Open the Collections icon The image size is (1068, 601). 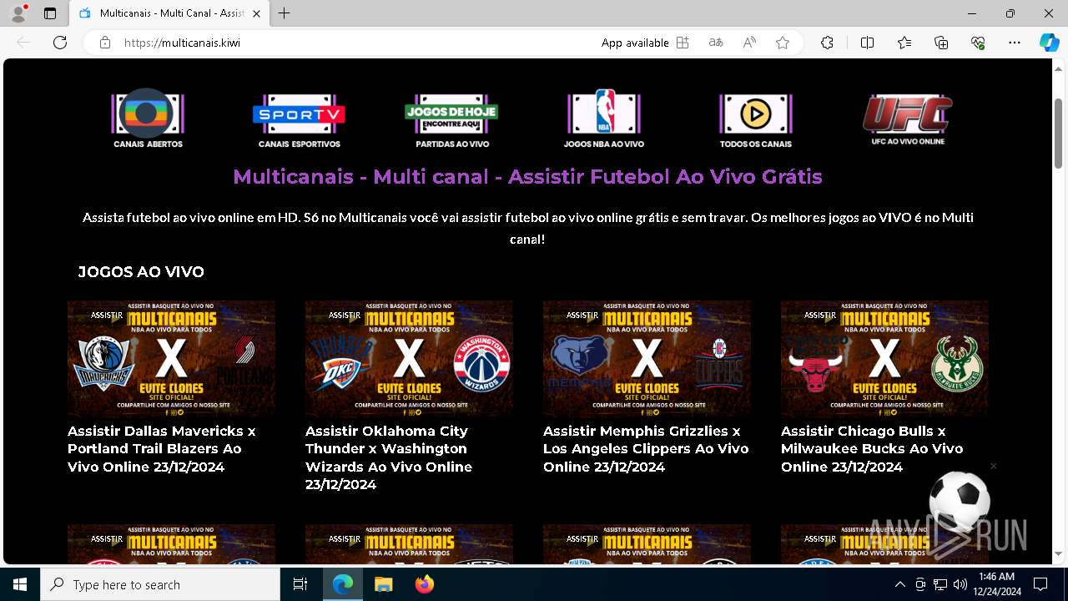[x=941, y=43]
